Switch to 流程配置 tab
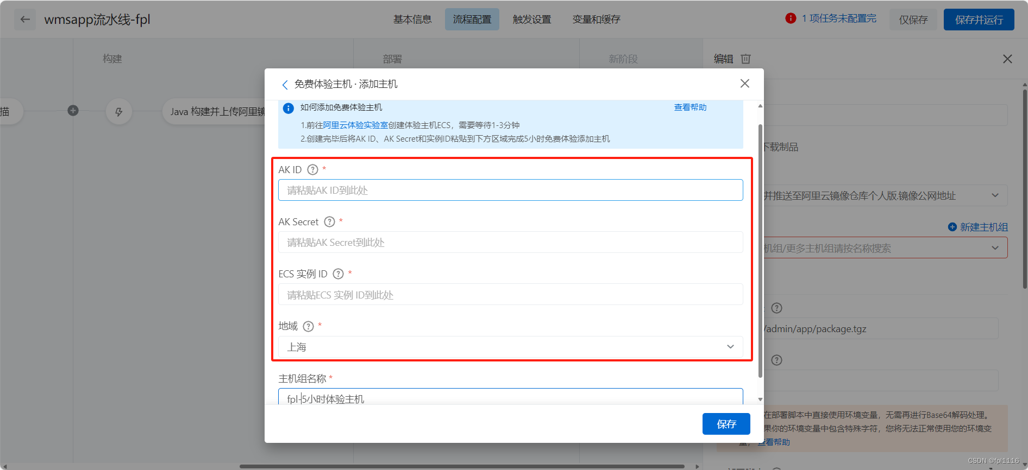The width and height of the screenshot is (1028, 470). click(x=472, y=20)
